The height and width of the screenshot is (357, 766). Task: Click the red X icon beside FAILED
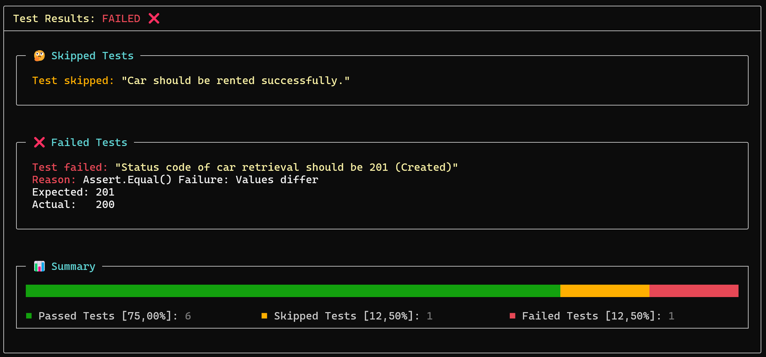point(154,18)
